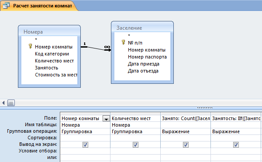Image resolution: width=262 pixels, height=162 pixels.
Task: Select 'Занятость' field in Номера table
Action: [46, 68]
